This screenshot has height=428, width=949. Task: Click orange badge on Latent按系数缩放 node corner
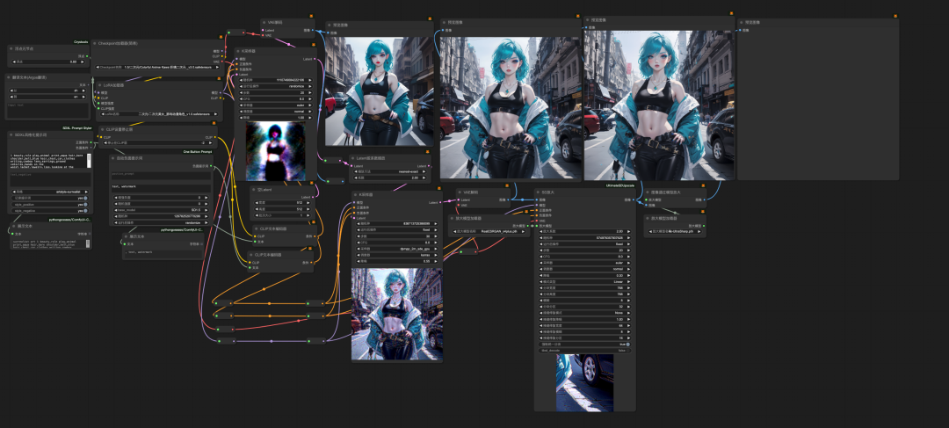(x=428, y=152)
